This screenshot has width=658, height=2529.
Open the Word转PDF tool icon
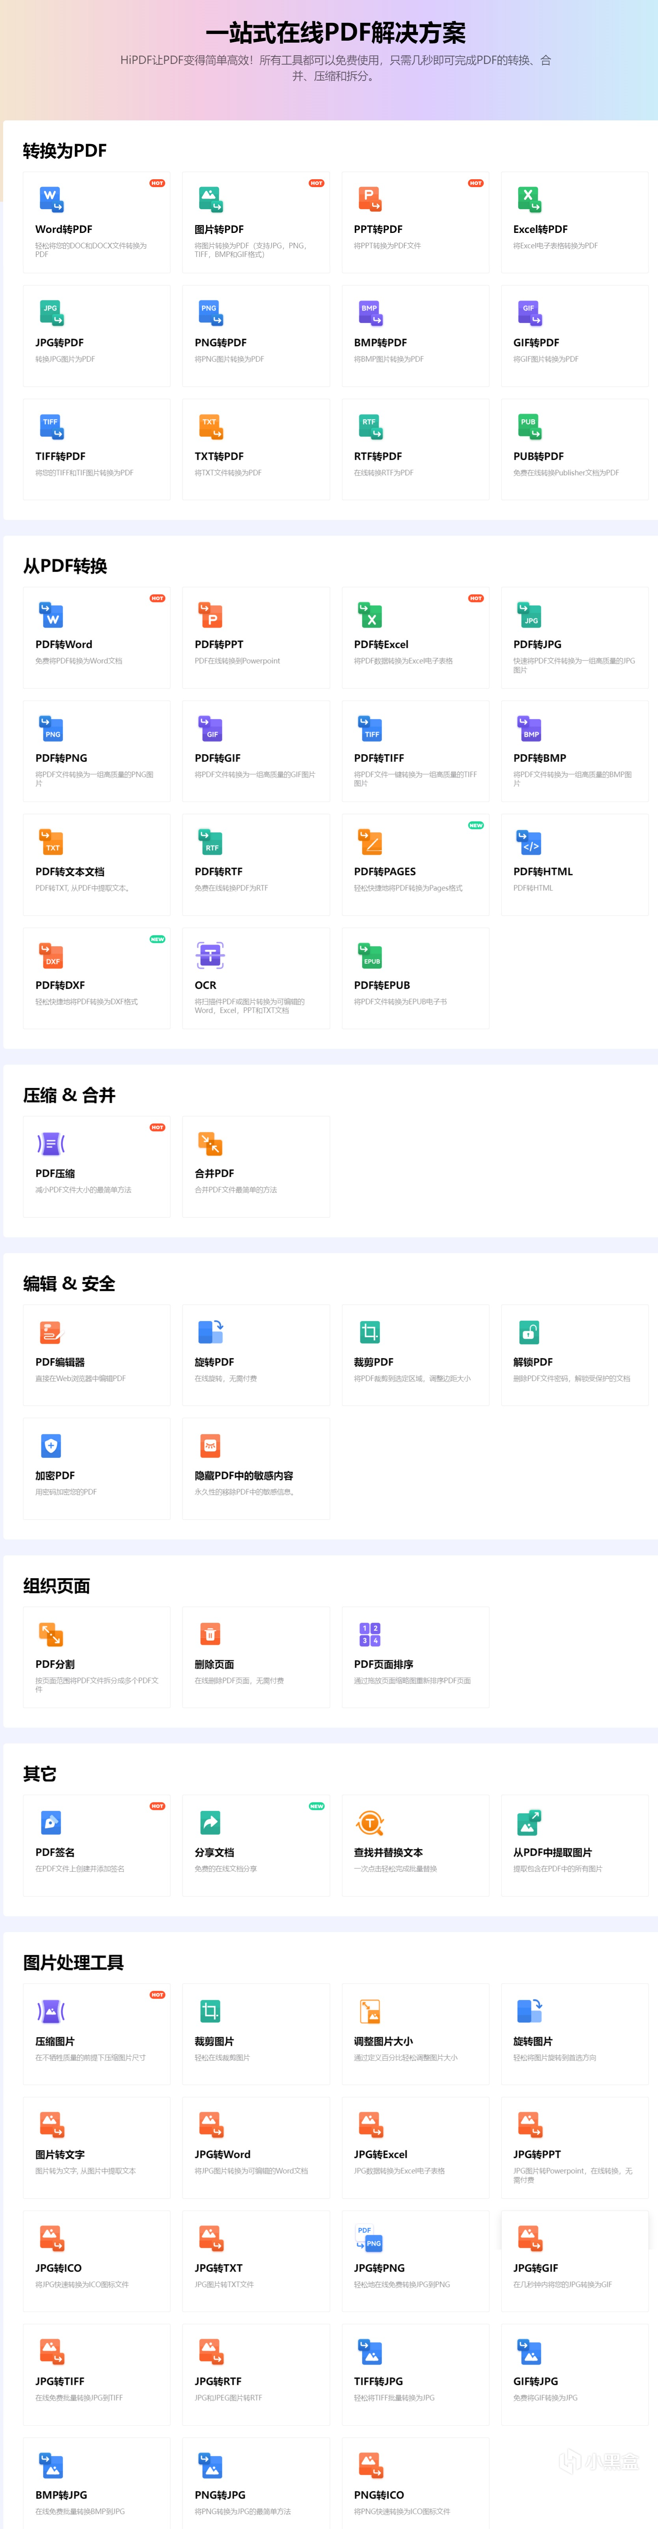pyautogui.click(x=51, y=199)
